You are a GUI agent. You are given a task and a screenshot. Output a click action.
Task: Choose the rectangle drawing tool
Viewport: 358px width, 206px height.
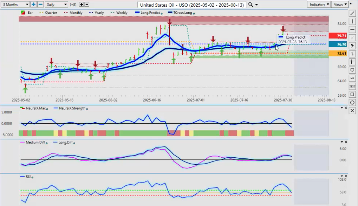coord(352,94)
